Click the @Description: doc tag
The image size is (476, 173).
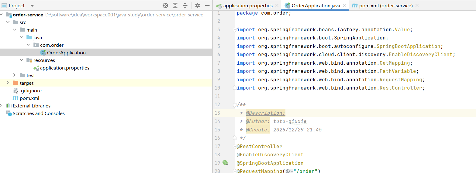coord(266,113)
